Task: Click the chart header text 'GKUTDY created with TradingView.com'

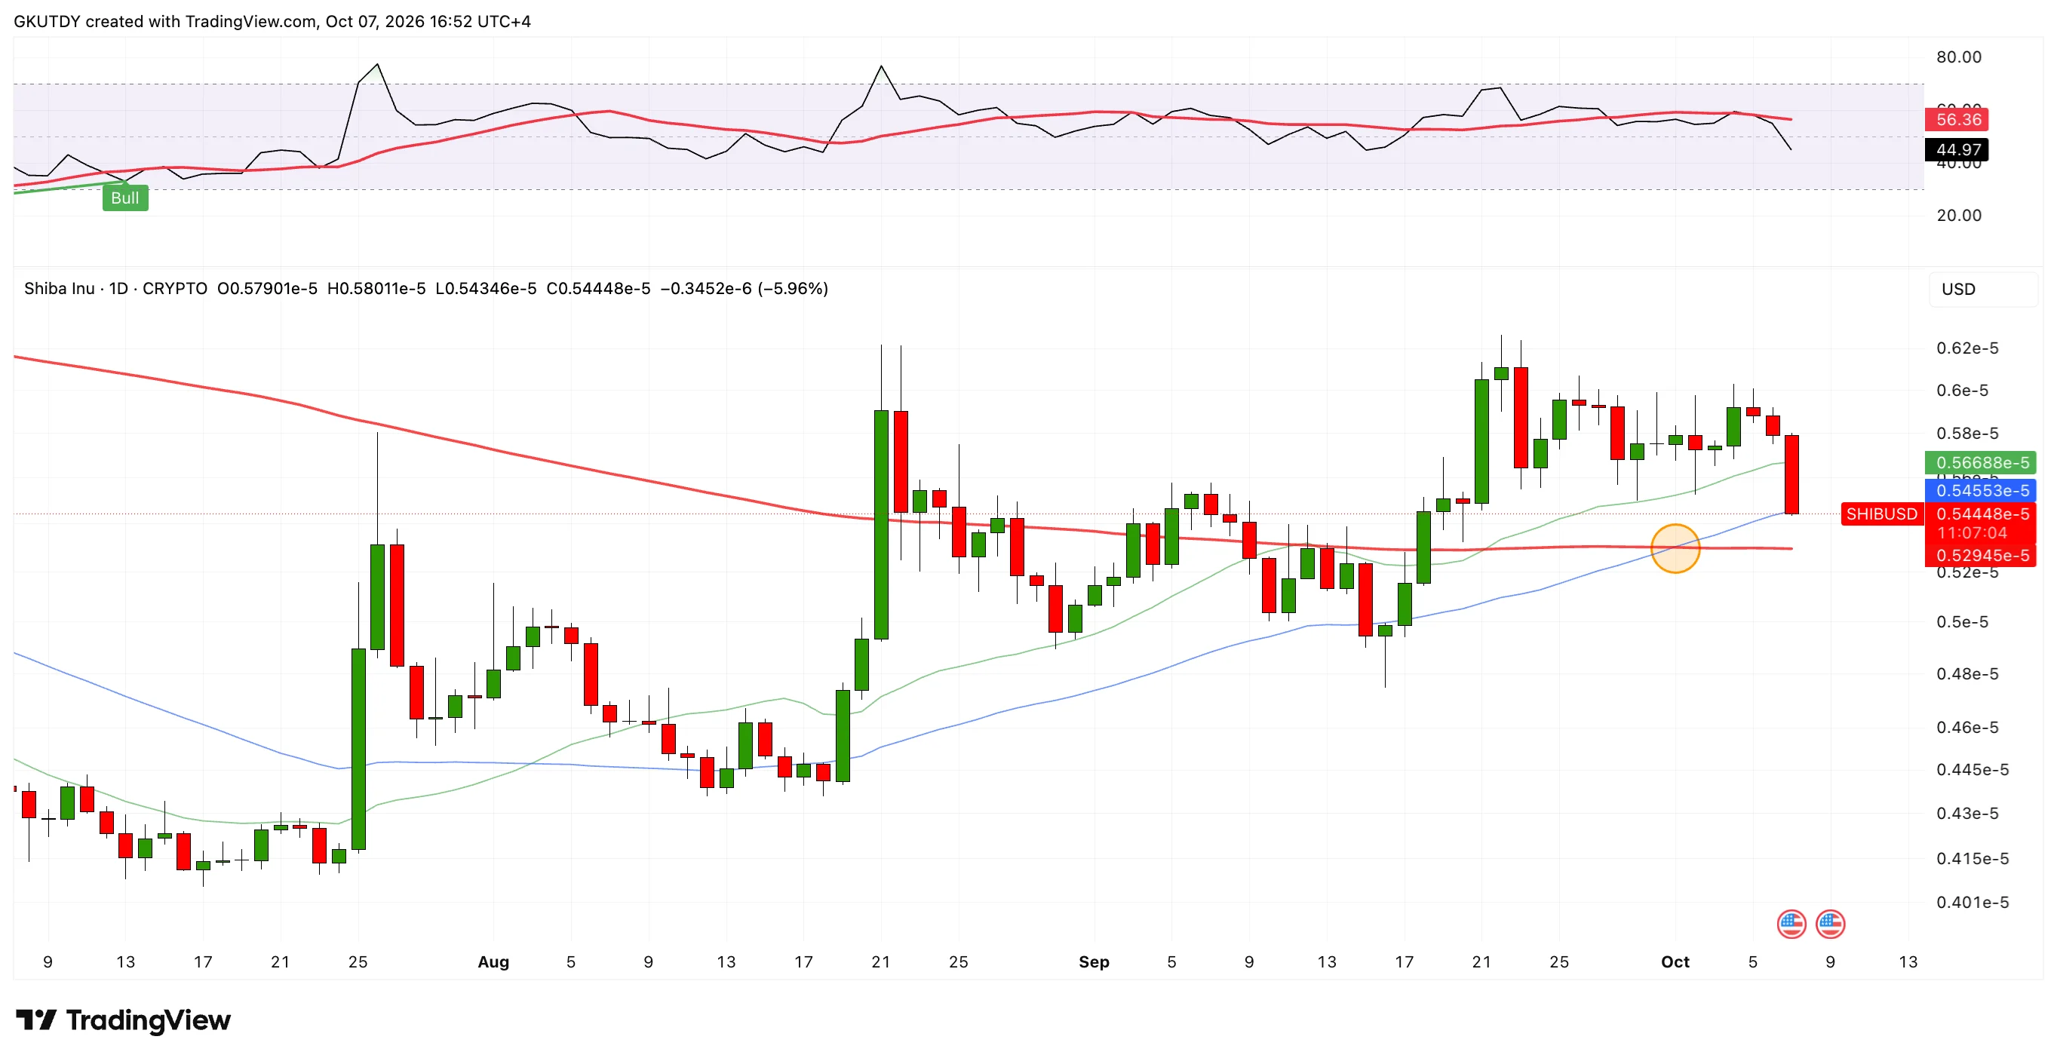Action: click(165, 22)
